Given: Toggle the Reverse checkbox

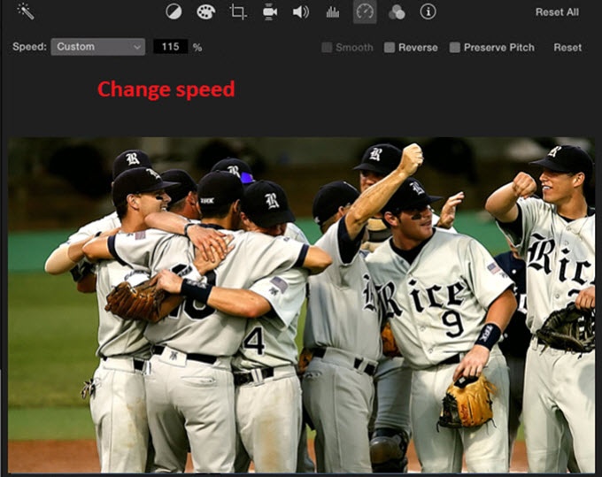Looking at the screenshot, I should coord(390,47).
